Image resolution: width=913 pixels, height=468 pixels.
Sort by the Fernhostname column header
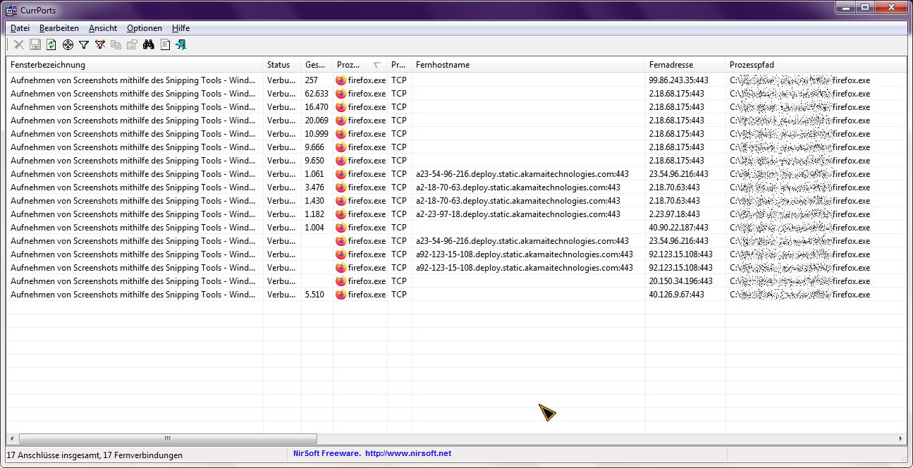(x=529, y=65)
